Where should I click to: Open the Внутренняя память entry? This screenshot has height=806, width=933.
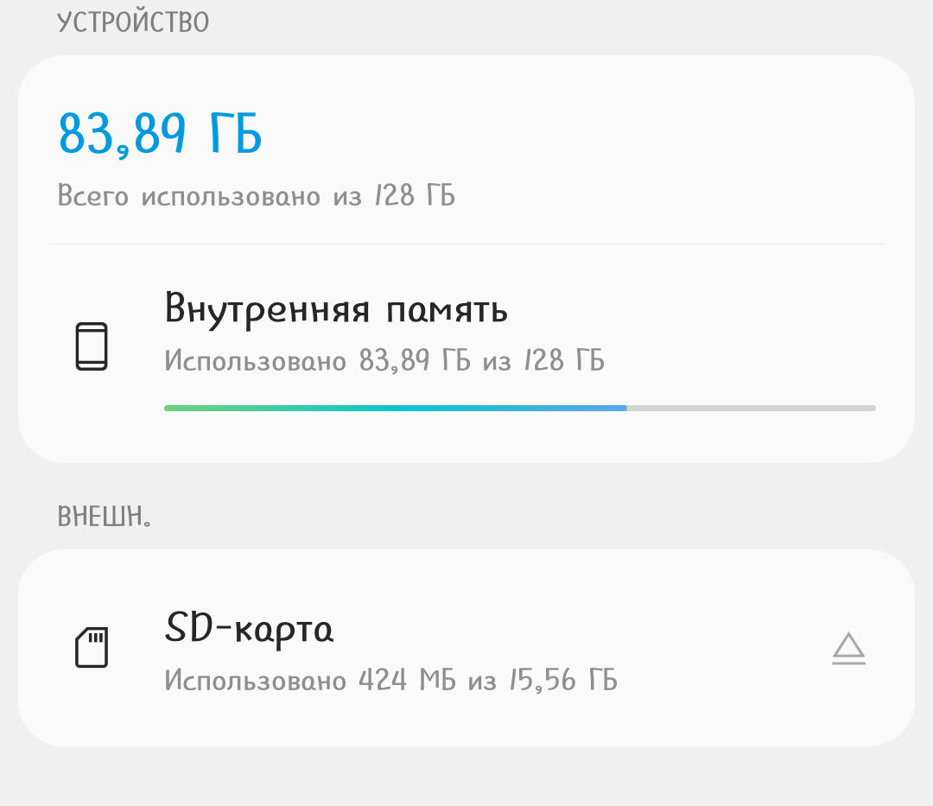pos(336,309)
